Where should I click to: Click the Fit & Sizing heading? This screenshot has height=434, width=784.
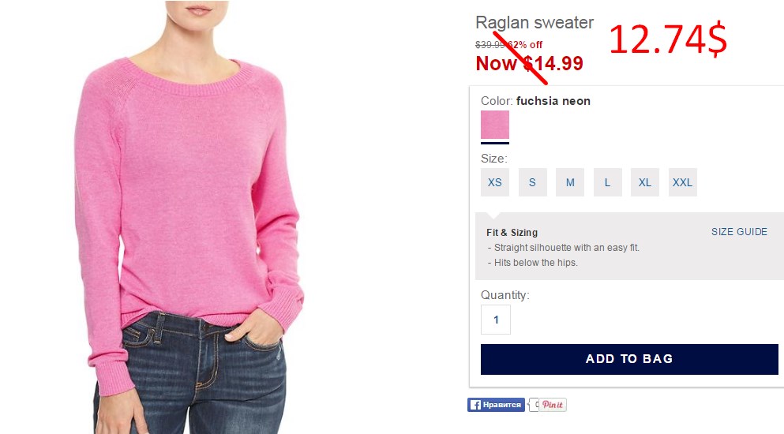[512, 233]
